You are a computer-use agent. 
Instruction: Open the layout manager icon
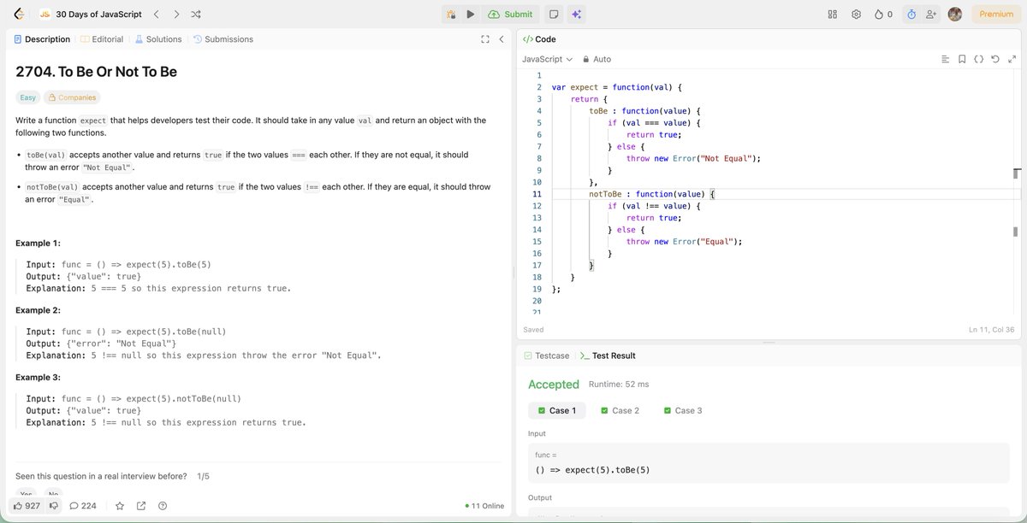(x=832, y=14)
